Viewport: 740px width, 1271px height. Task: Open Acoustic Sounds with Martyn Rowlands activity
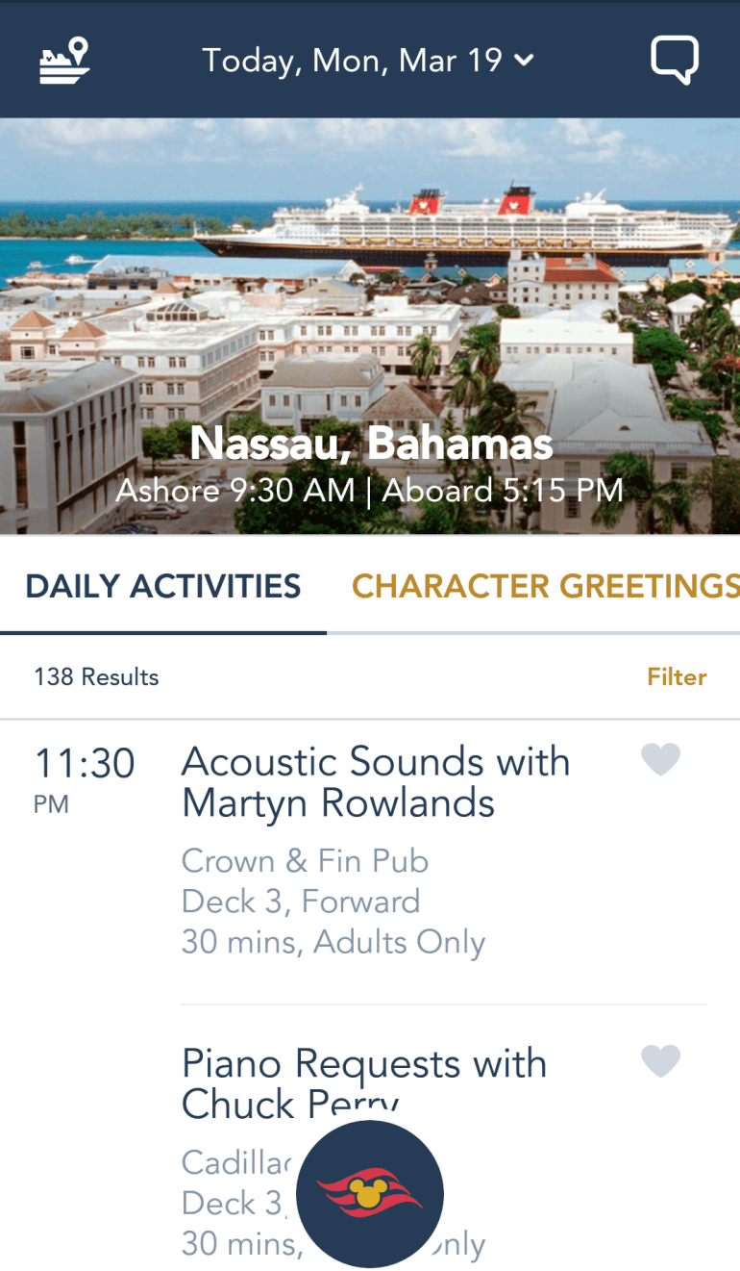coord(375,781)
